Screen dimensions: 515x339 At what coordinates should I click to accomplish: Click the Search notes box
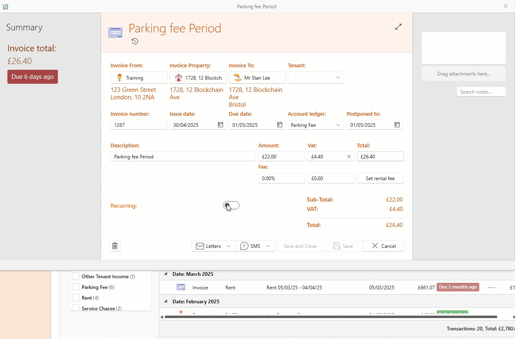point(481,92)
